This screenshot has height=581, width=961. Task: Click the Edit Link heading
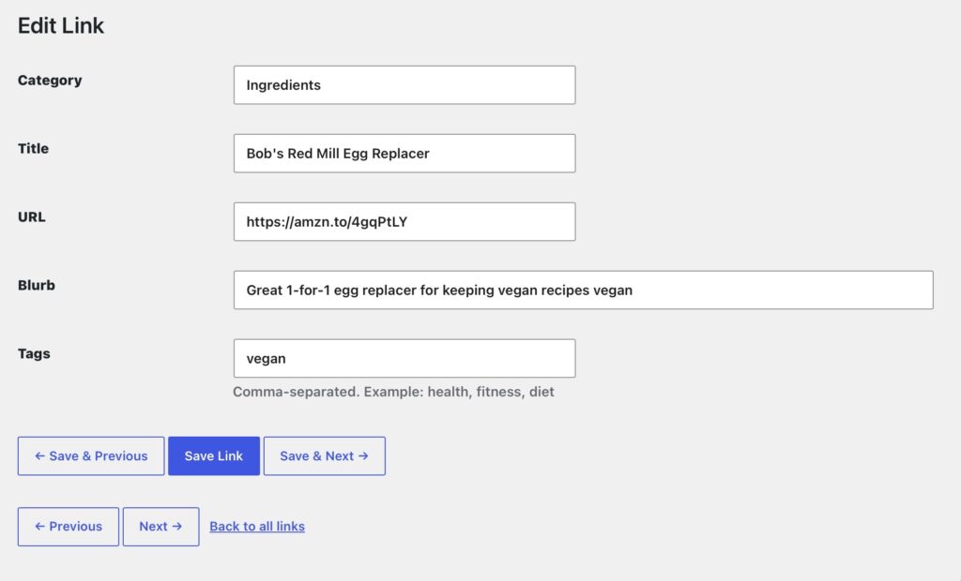(x=61, y=25)
